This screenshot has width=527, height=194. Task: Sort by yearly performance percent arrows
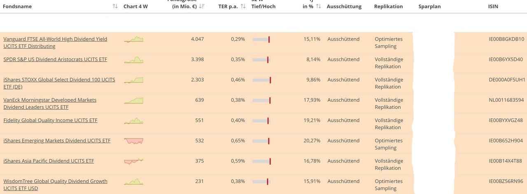pos(318,7)
